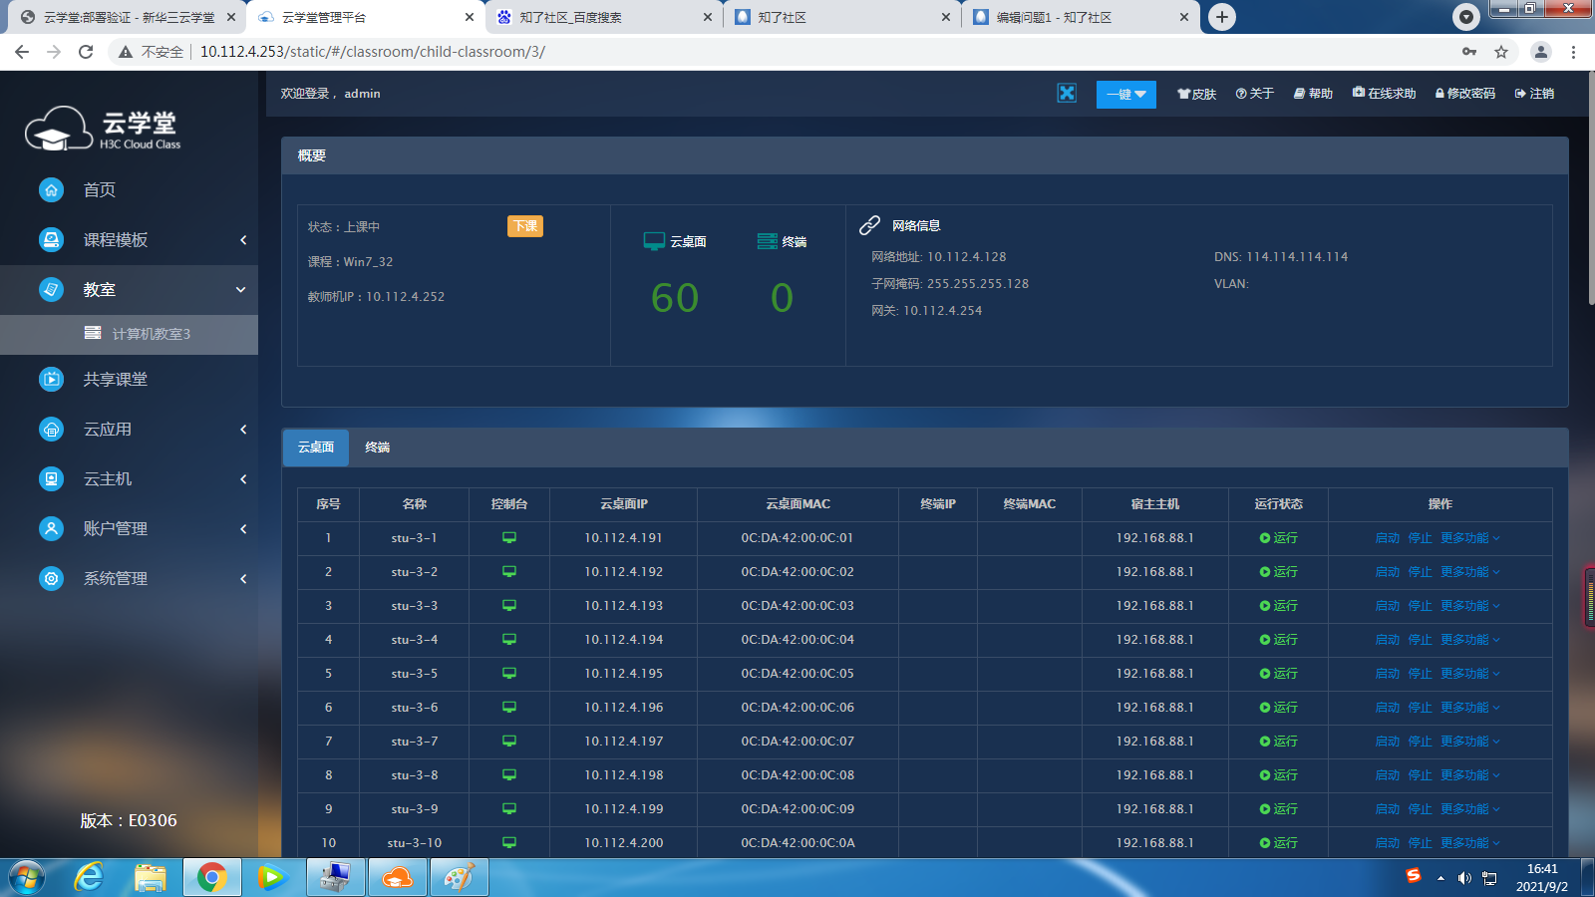Click the volume icon in system tray
1595x897 pixels.
(1464, 878)
